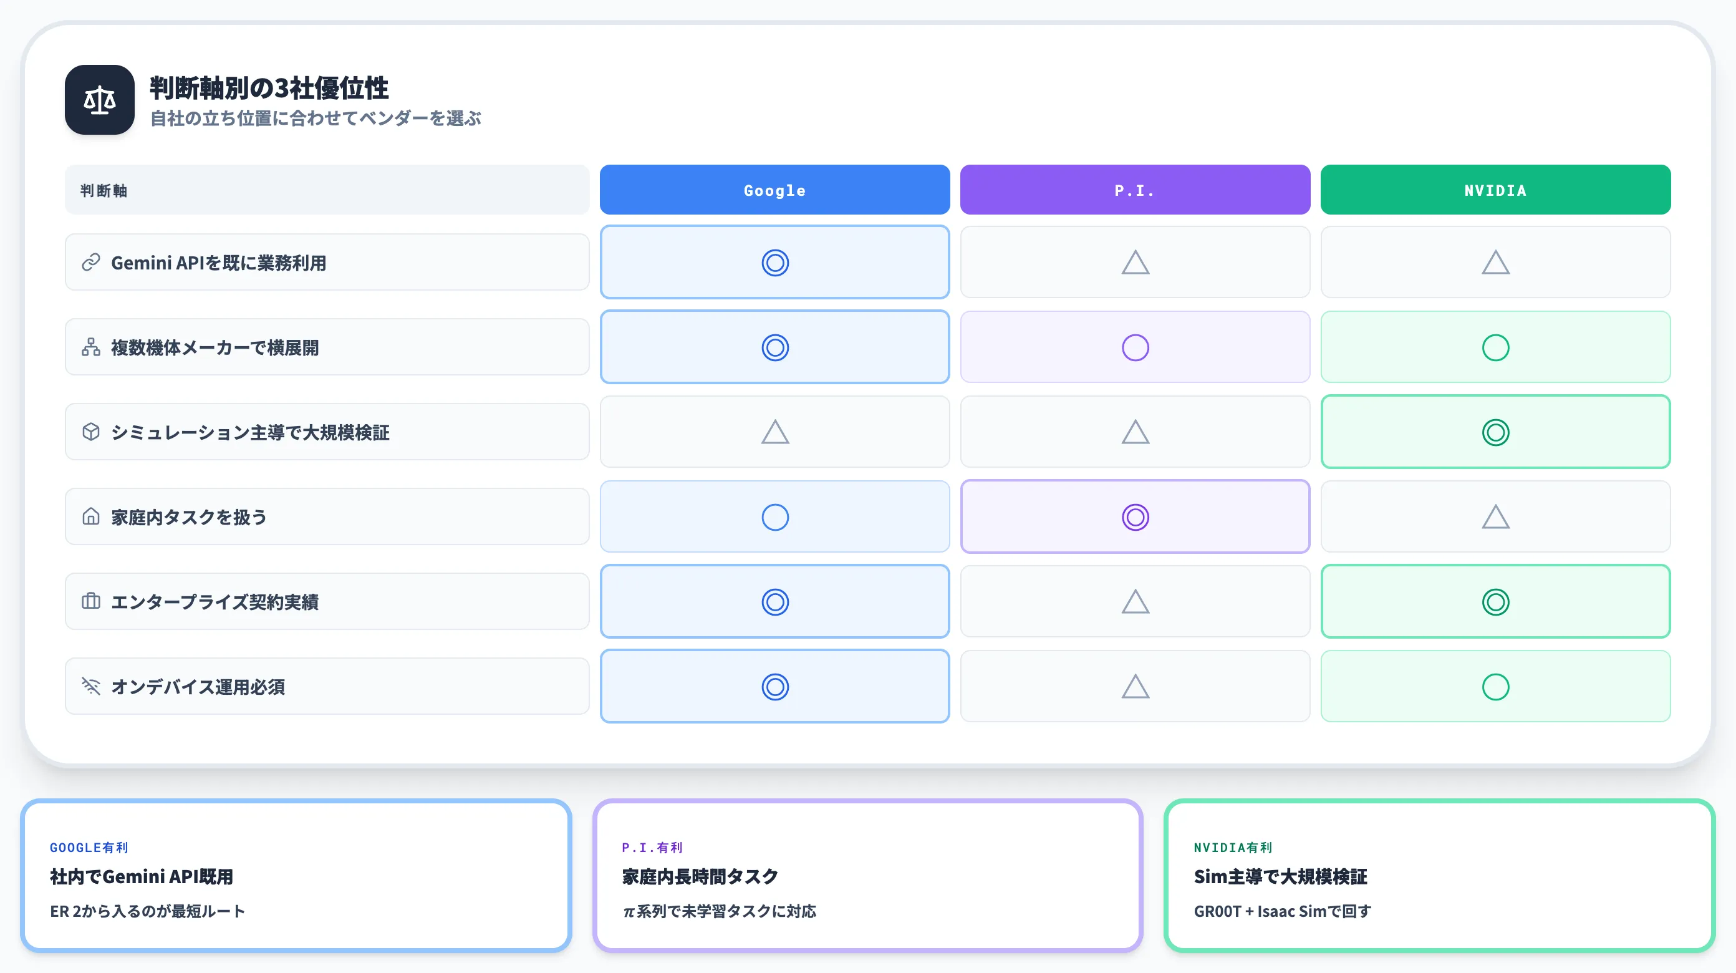This screenshot has height=973, width=1736.
Task: Click Google triangle in シミュレーション主導 row
Action: point(775,432)
